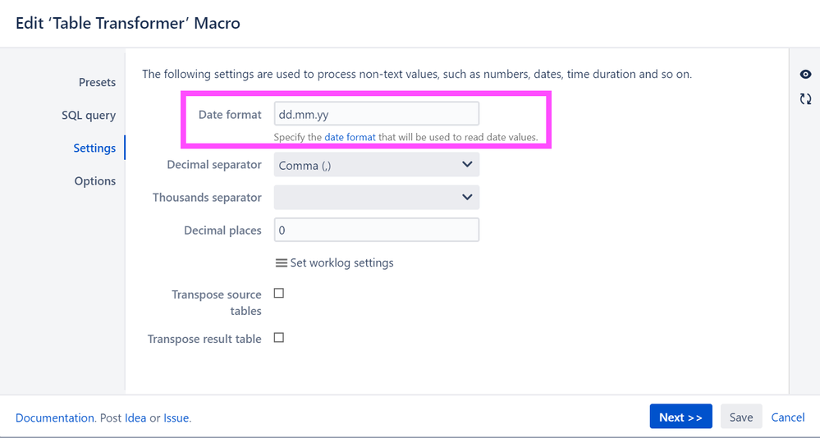Viewport: 820px width, 438px height.
Task: Click the Next >> button
Action: click(x=681, y=417)
